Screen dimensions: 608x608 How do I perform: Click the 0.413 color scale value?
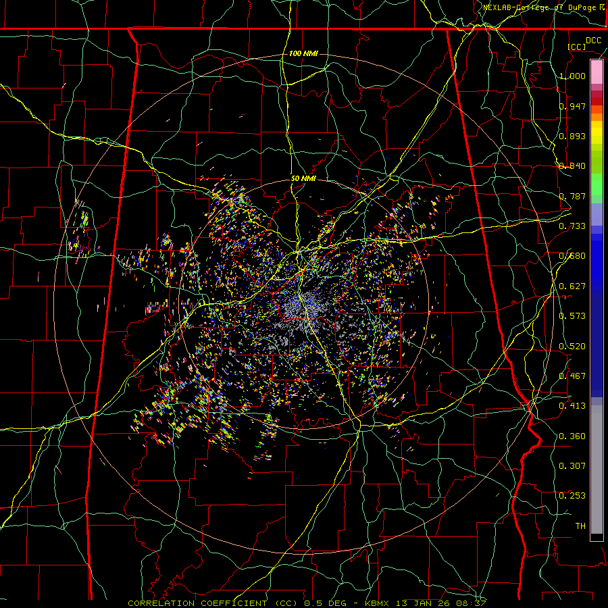coord(572,406)
